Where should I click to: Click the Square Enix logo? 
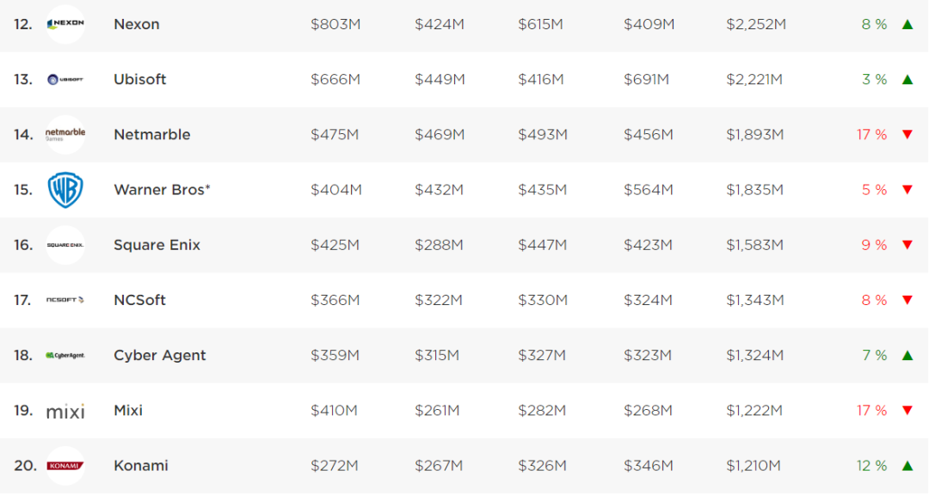coord(65,245)
